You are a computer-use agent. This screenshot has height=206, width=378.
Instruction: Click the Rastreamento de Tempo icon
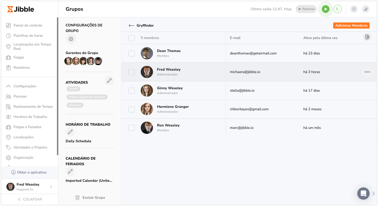(x=8, y=107)
